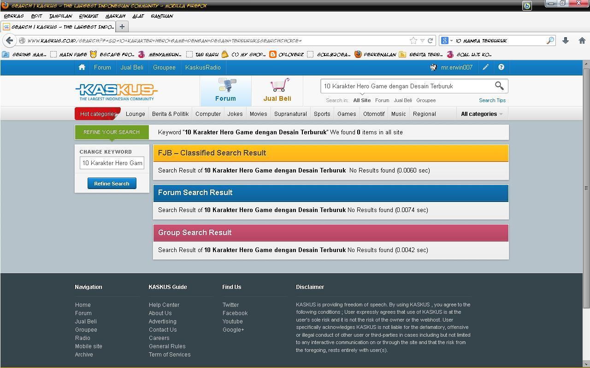
Task: Open the Markah menu
Action: 115,16
